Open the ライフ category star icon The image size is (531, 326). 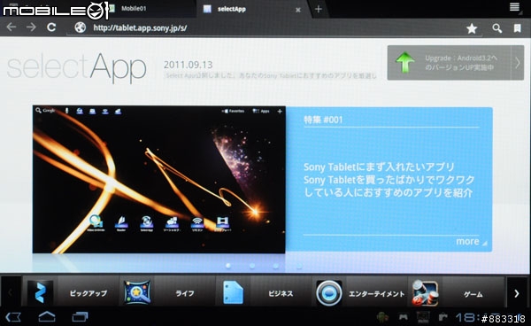tap(137, 292)
